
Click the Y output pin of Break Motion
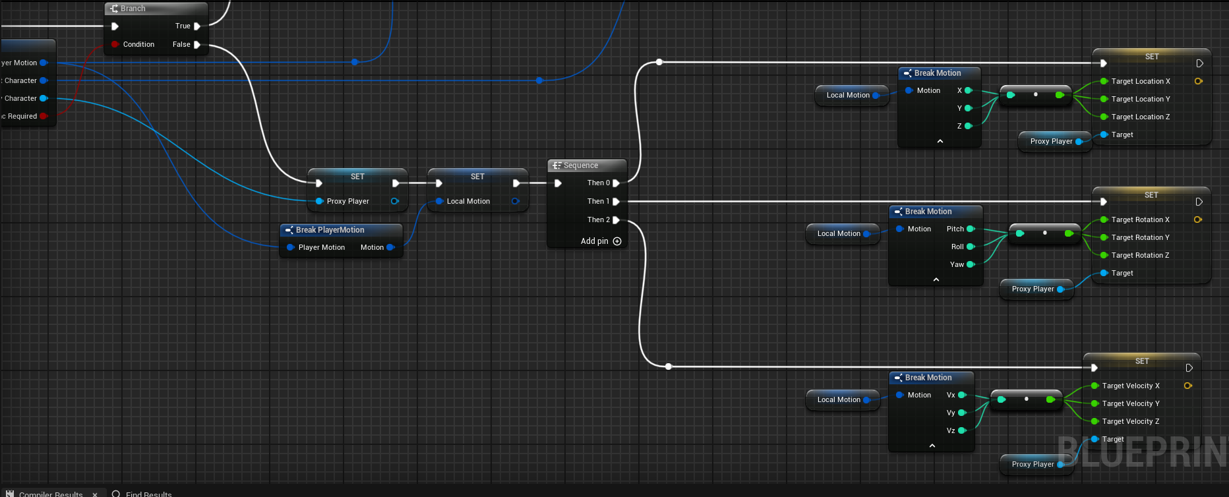click(969, 108)
